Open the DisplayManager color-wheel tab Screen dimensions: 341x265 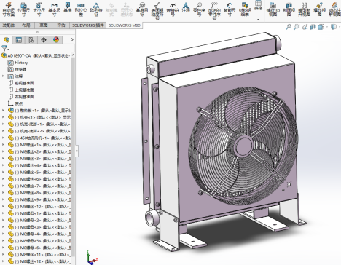(56, 40)
